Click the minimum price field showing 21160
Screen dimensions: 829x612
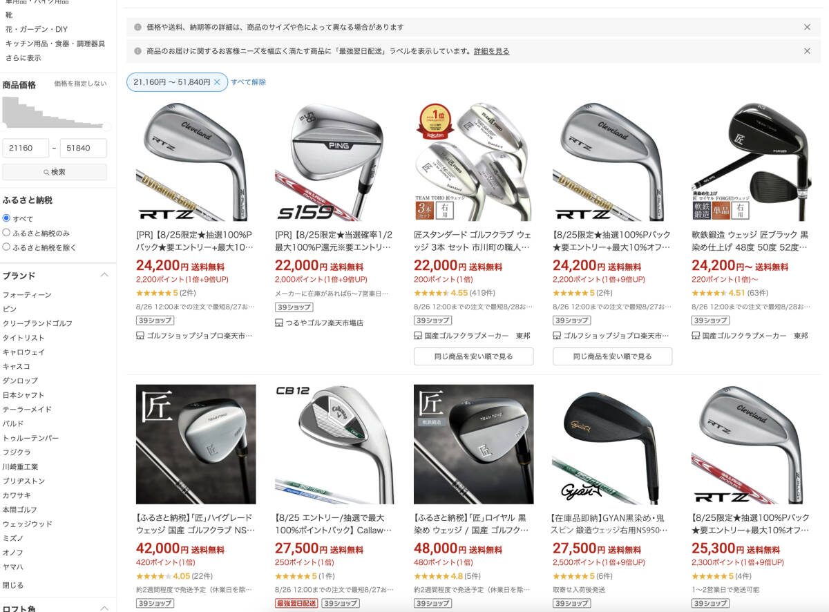[x=26, y=149]
